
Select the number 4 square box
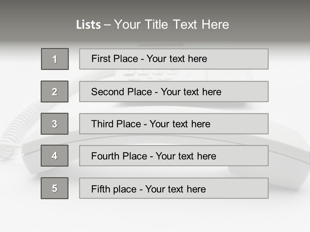click(x=55, y=156)
